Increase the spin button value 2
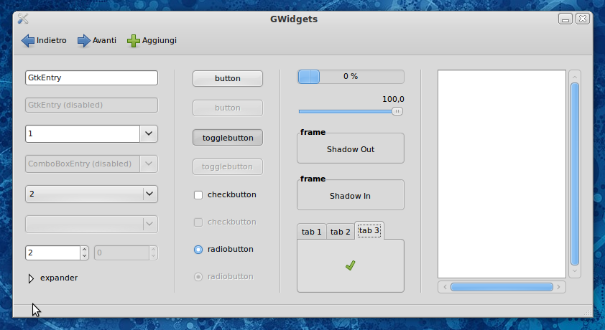Screen dimensions: 605x330 pyautogui.click(x=85, y=250)
